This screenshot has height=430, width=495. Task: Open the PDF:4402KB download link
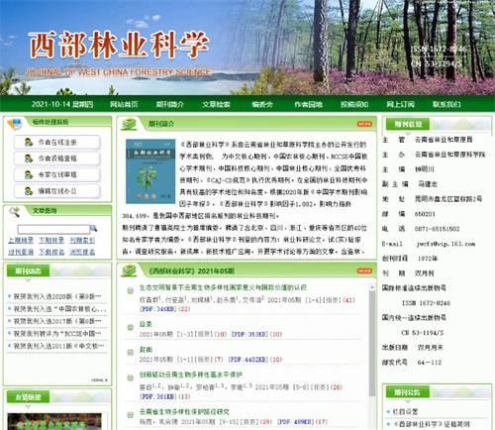(x=248, y=360)
